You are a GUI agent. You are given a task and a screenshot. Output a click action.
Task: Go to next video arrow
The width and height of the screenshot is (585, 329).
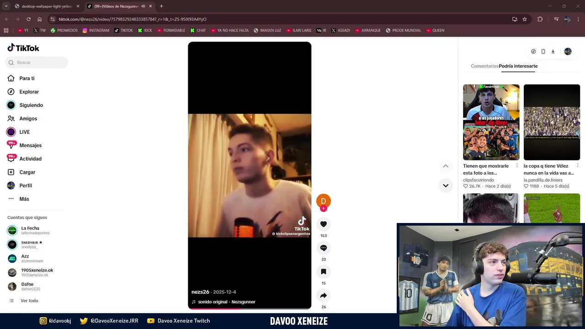click(x=446, y=186)
